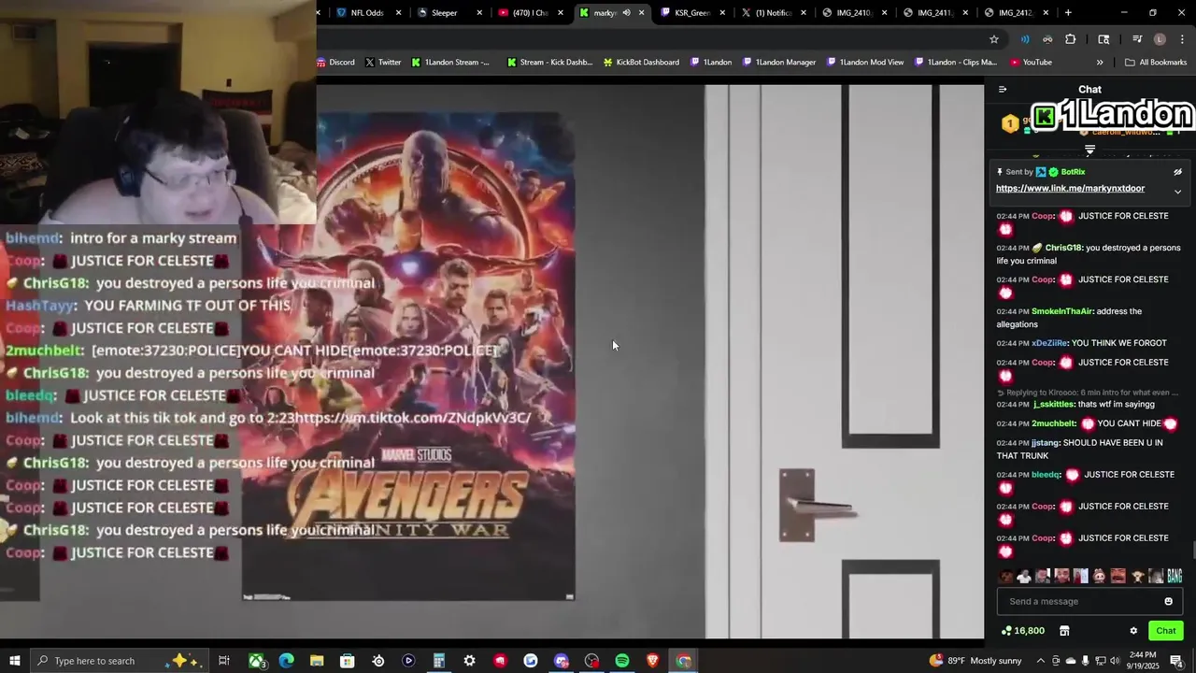Close the marky Kick tab
Viewport: 1196px width, 673px height.
point(641,13)
